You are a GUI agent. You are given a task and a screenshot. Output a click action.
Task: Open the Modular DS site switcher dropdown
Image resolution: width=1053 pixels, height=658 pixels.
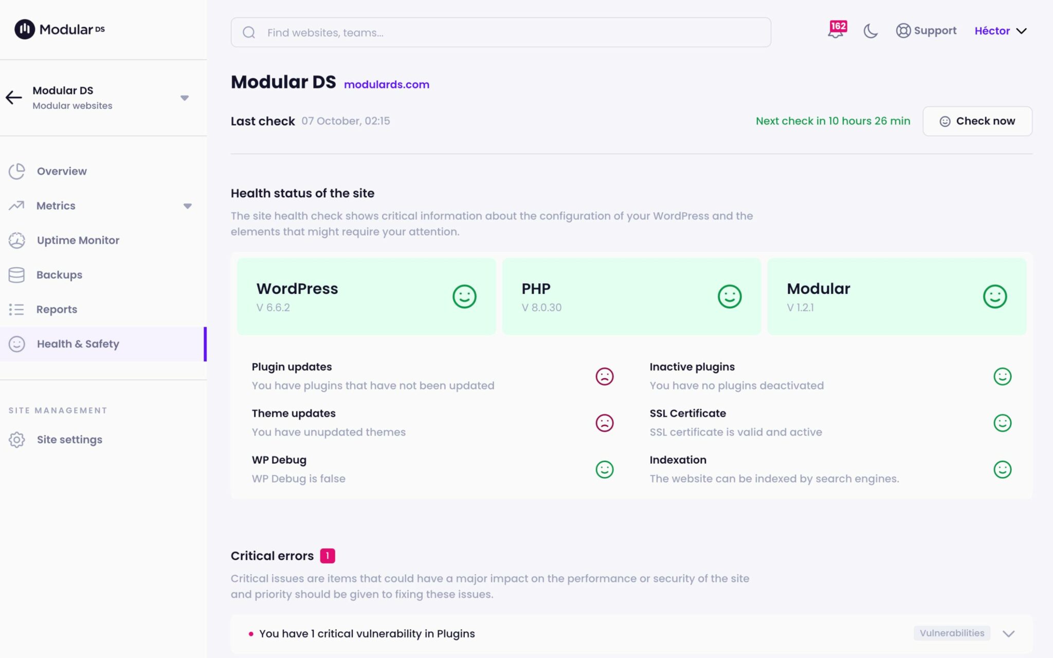[x=185, y=98]
